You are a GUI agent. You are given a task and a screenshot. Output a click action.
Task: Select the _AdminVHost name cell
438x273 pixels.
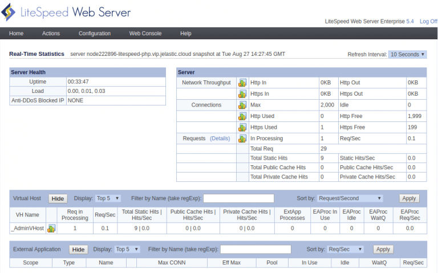coord(27,229)
